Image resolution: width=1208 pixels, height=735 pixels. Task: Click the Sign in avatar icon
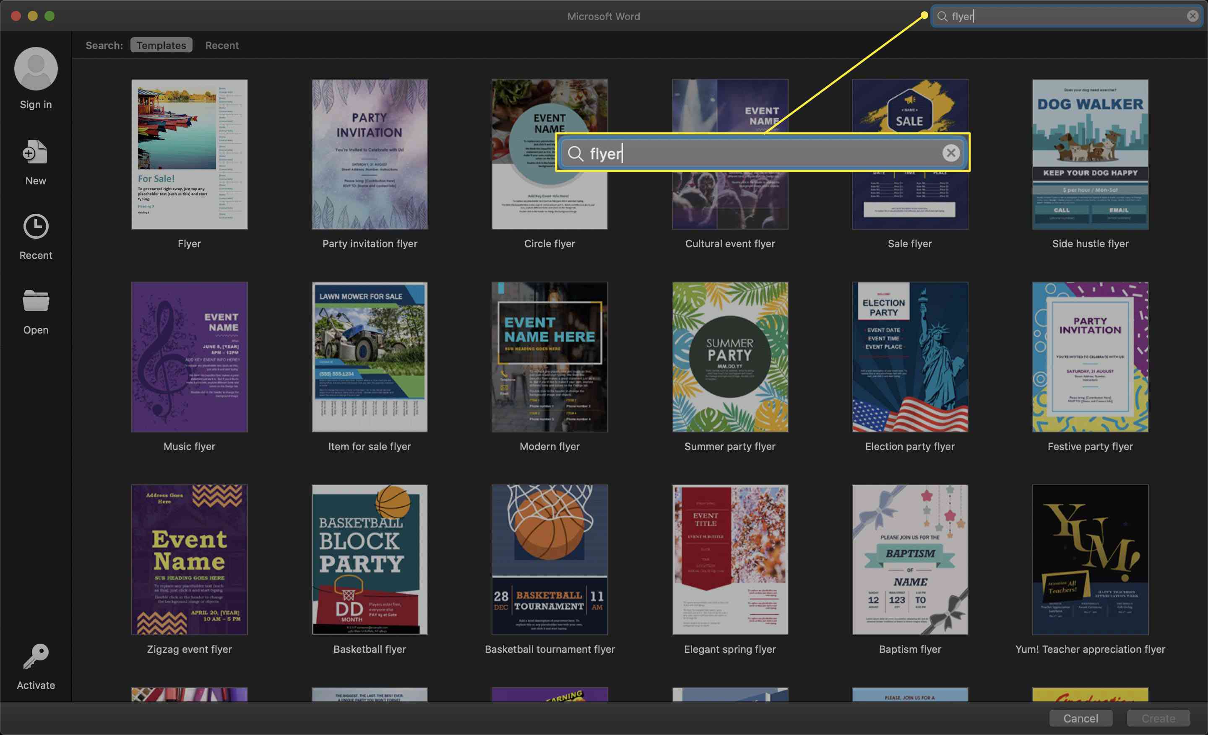[36, 69]
